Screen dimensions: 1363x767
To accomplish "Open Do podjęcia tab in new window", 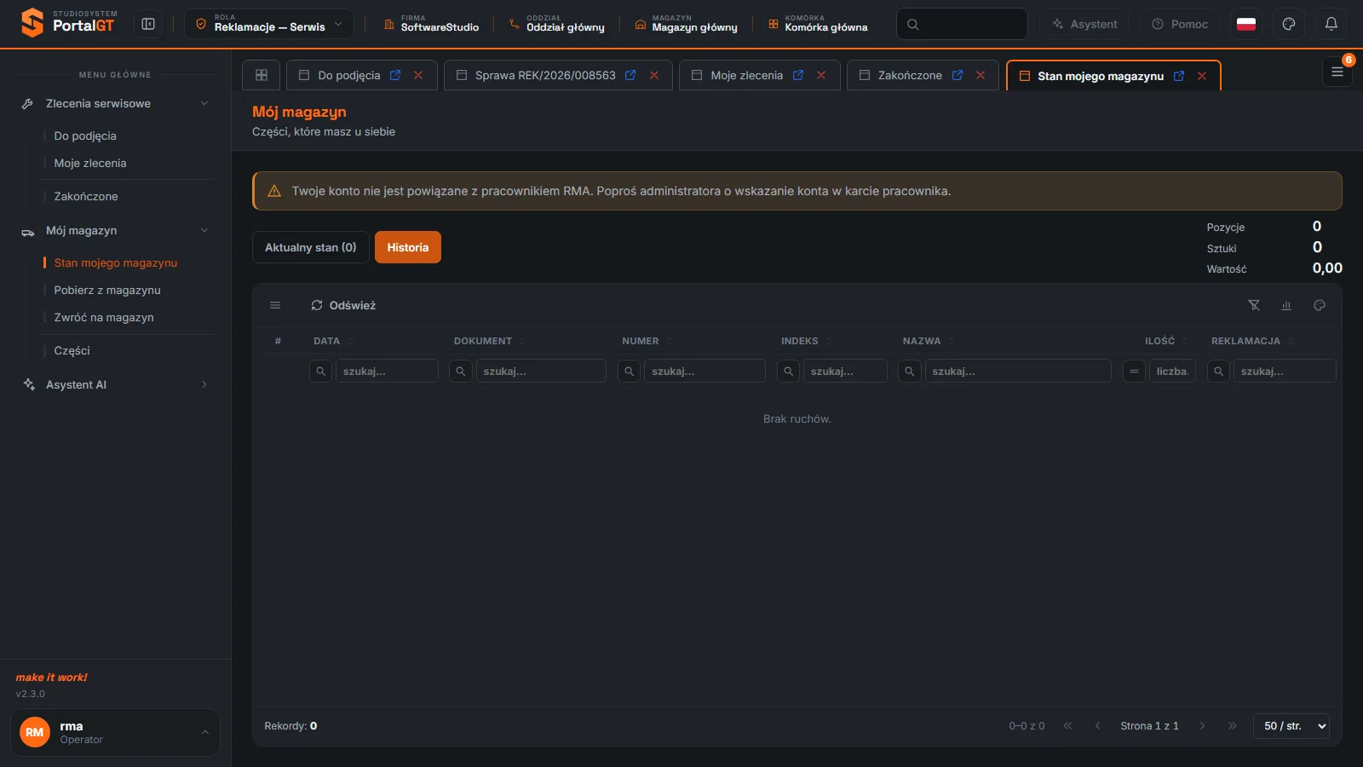I will point(395,75).
